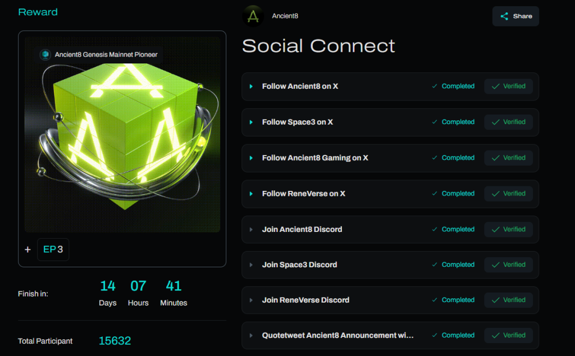The height and width of the screenshot is (356, 575).
Task: Click the 14 Days countdown value
Action: [x=108, y=286]
